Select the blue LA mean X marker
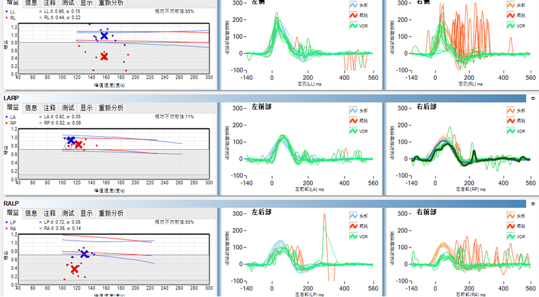This screenshot has width=539, height=297. coord(71,140)
